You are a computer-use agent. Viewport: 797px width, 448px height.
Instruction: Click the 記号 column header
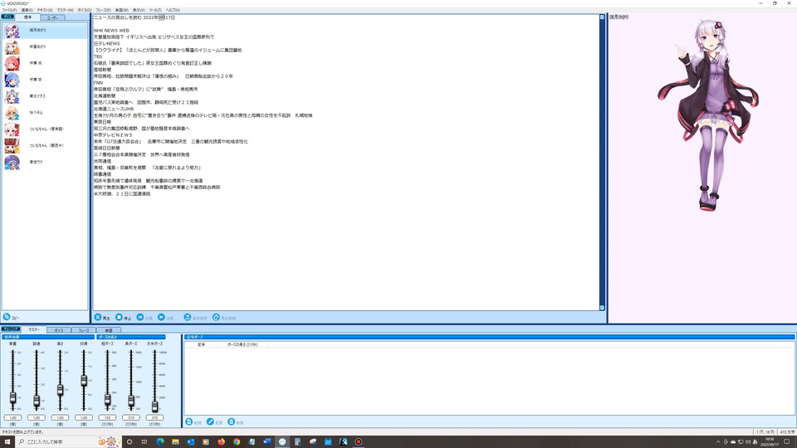coord(201,344)
